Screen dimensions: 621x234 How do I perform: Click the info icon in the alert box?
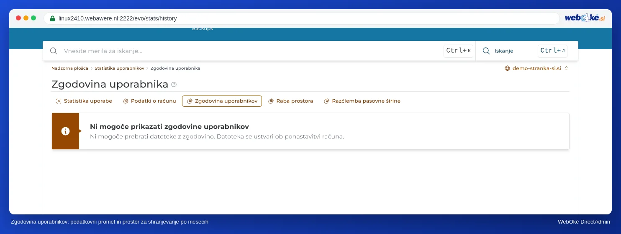coord(65,131)
